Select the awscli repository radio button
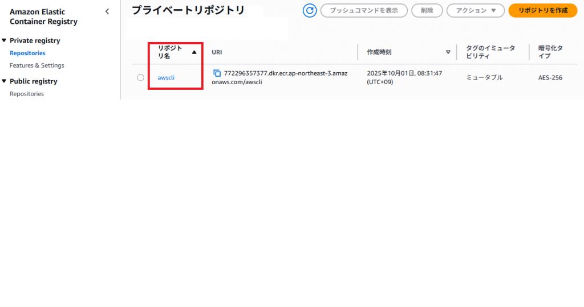The width and height of the screenshot is (584, 307). point(141,78)
